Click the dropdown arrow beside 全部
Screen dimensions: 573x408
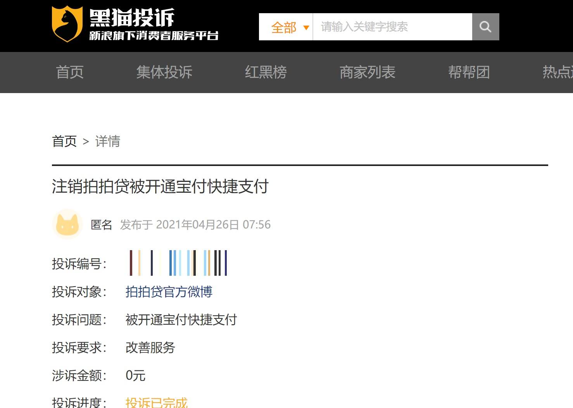(x=306, y=28)
